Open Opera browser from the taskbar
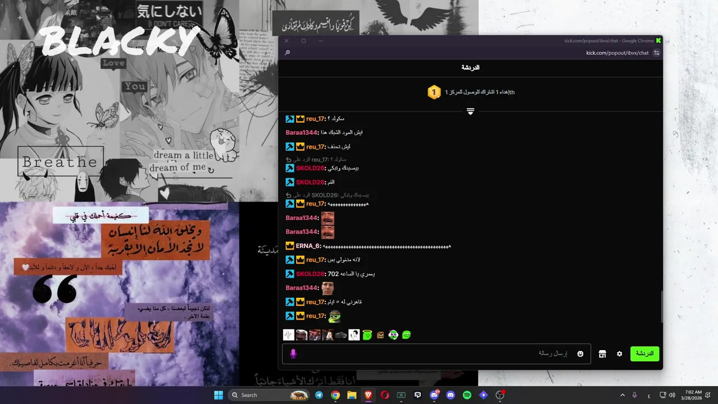718x404 pixels. coord(385,395)
